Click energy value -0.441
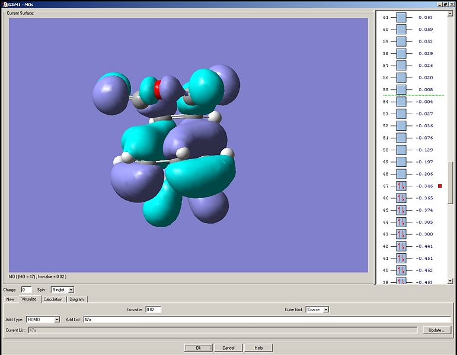Image resolution: width=457 pixels, height=355 pixels. [424, 246]
